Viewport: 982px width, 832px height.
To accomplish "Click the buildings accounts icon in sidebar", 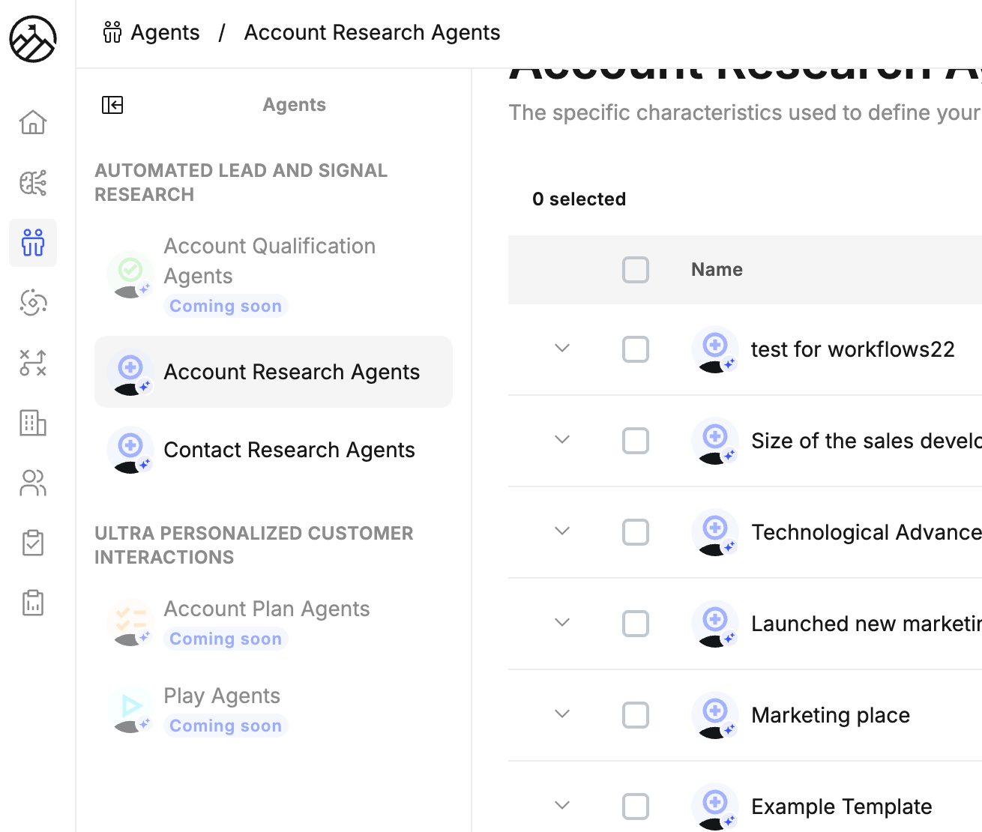I will [33, 423].
